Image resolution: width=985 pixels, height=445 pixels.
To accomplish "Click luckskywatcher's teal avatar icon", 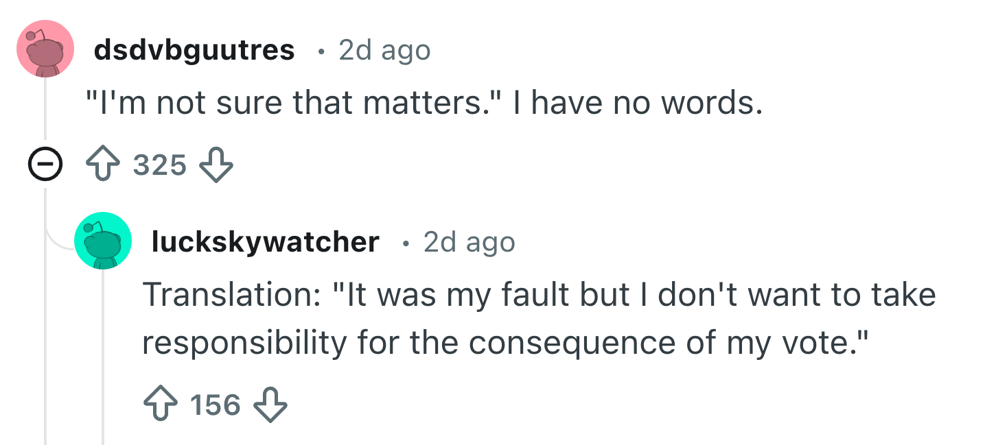I will click(x=103, y=240).
